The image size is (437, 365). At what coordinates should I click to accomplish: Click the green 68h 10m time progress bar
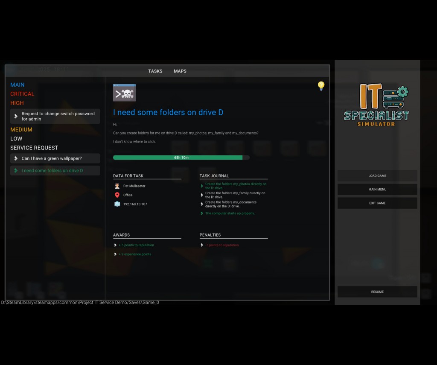181,158
